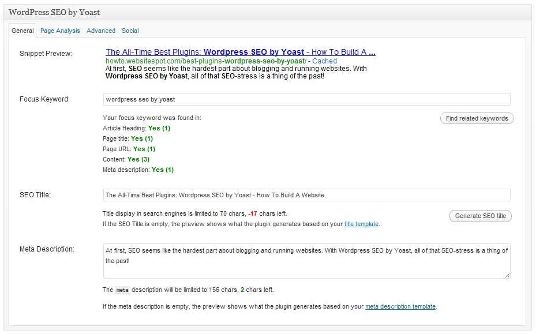Click into the Meta Description textarea
The height and width of the screenshot is (334, 536).
coord(306,261)
